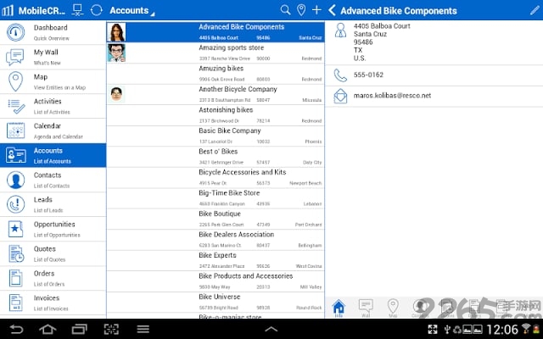The image size is (543, 339).
Task: Switch to the Contacts tab at bottom
Action: pyautogui.click(x=420, y=308)
